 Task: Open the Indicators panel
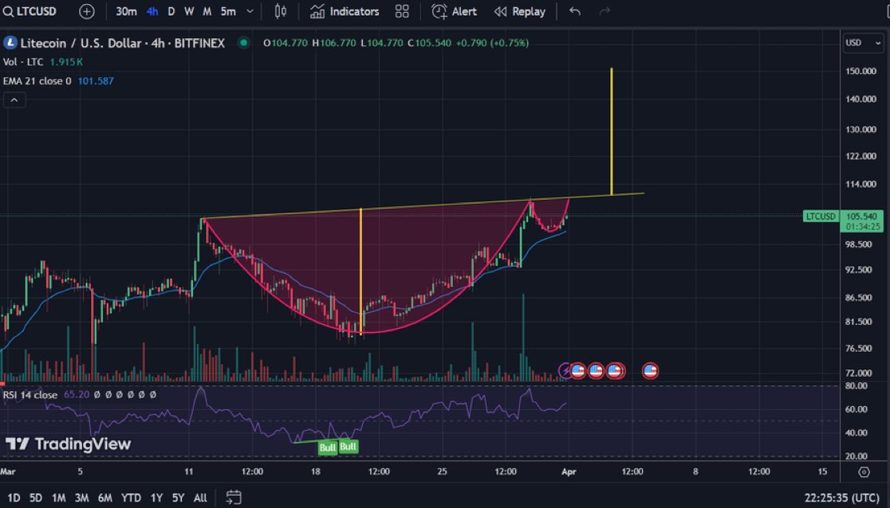(345, 11)
